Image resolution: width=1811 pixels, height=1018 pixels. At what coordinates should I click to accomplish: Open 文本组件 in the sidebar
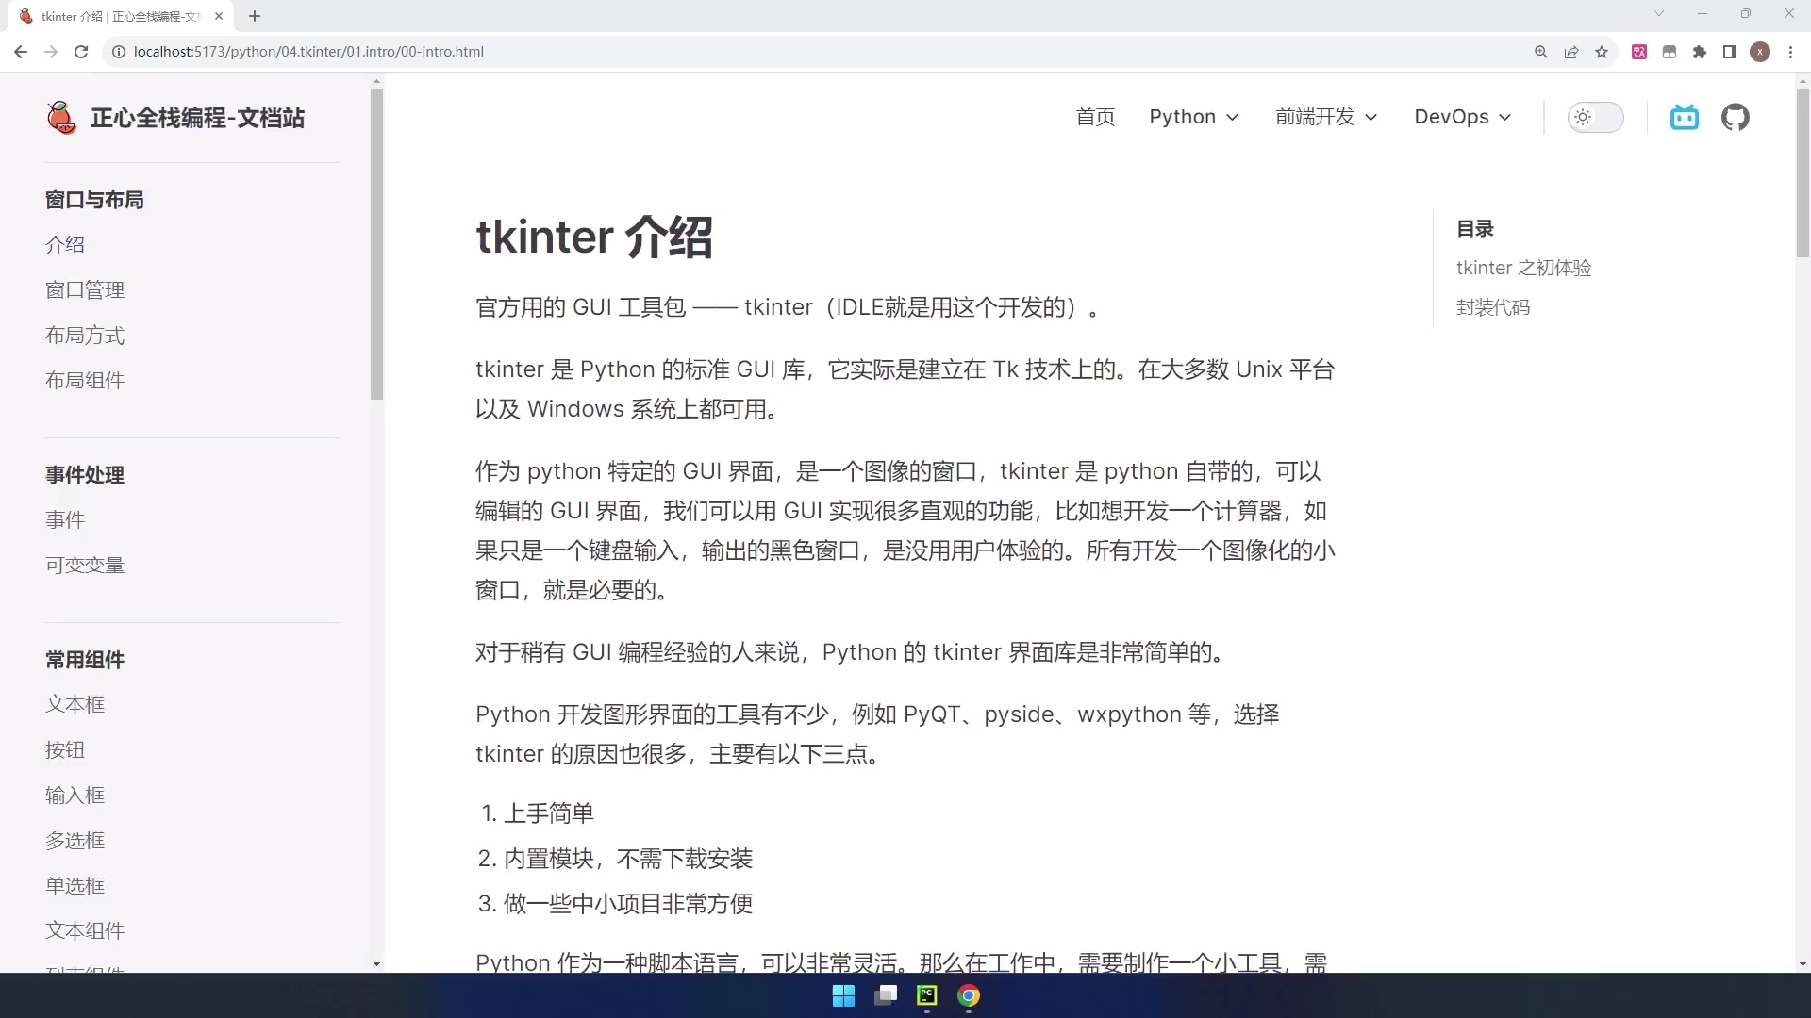(85, 930)
